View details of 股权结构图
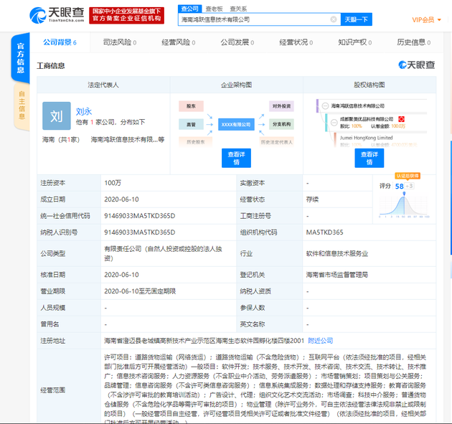This screenshot has width=452, height=424. (x=369, y=158)
